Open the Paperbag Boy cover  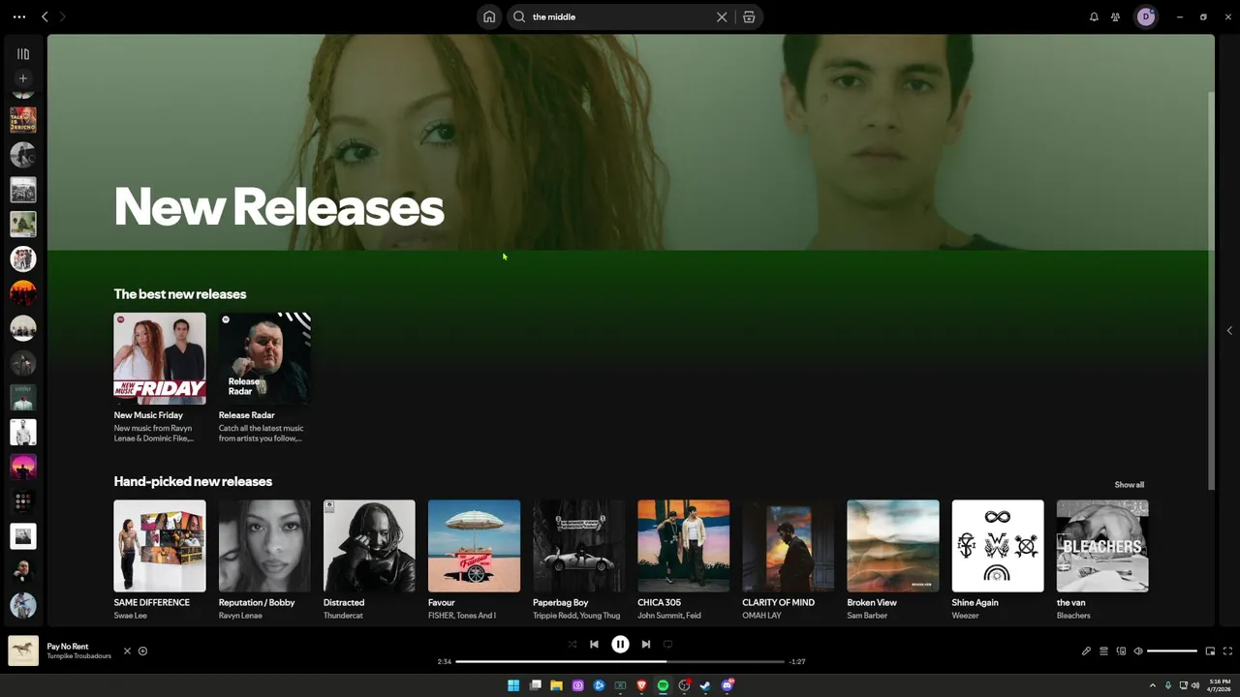578,546
